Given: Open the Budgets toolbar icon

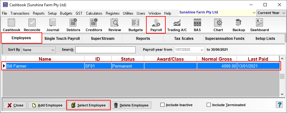Looking at the screenshot, I should (x=135, y=25).
